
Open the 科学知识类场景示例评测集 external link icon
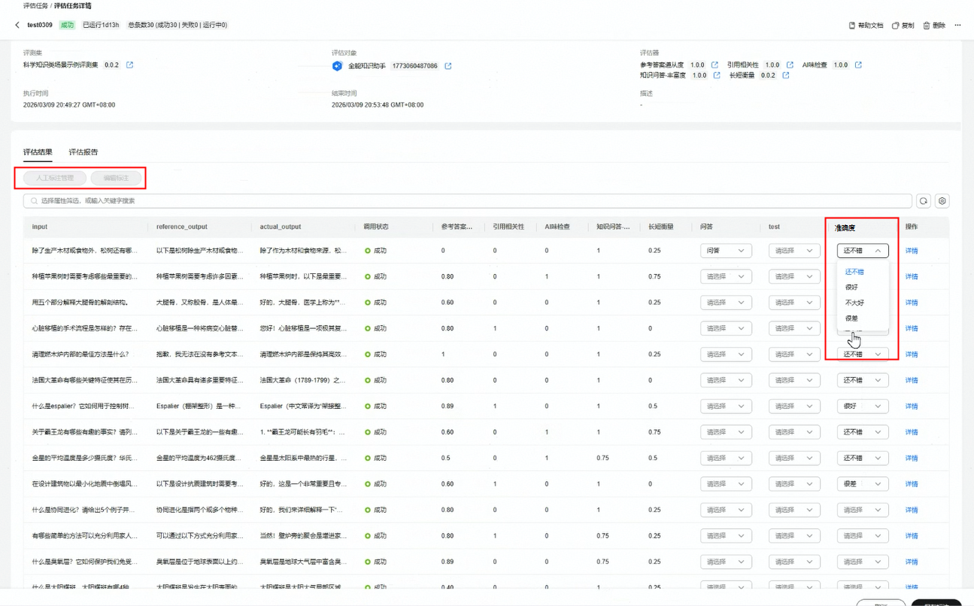coord(129,65)
